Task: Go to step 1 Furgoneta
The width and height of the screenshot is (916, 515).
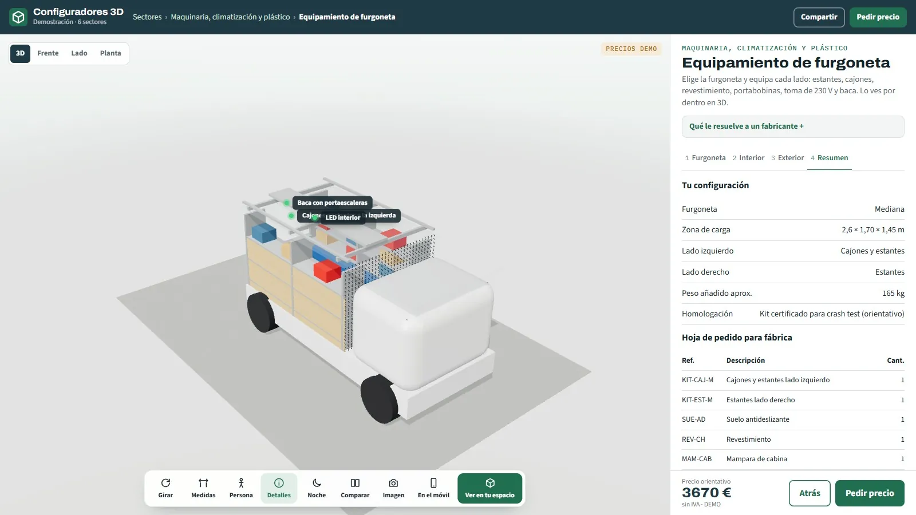Action: coord(705,158)
